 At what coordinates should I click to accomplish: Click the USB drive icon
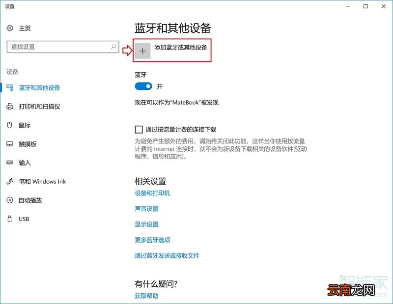tap(9, 219)
